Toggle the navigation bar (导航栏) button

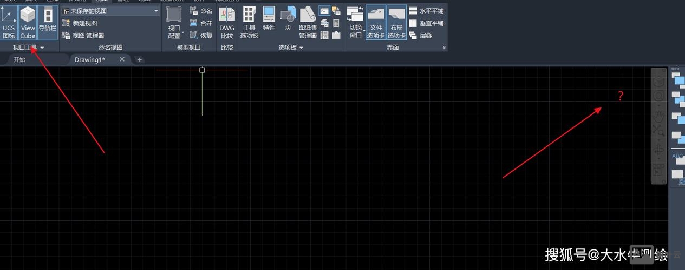pos(48,23)
